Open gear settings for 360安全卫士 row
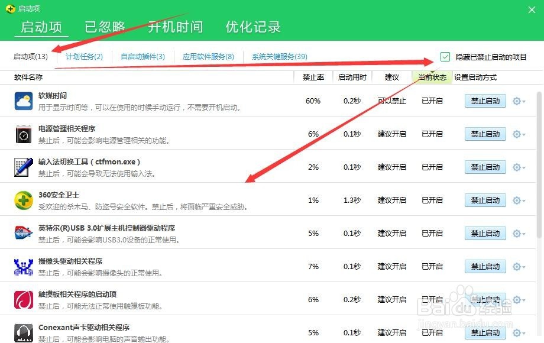The width and height of the screenshot is (544, 343). [x=519, y=200]
